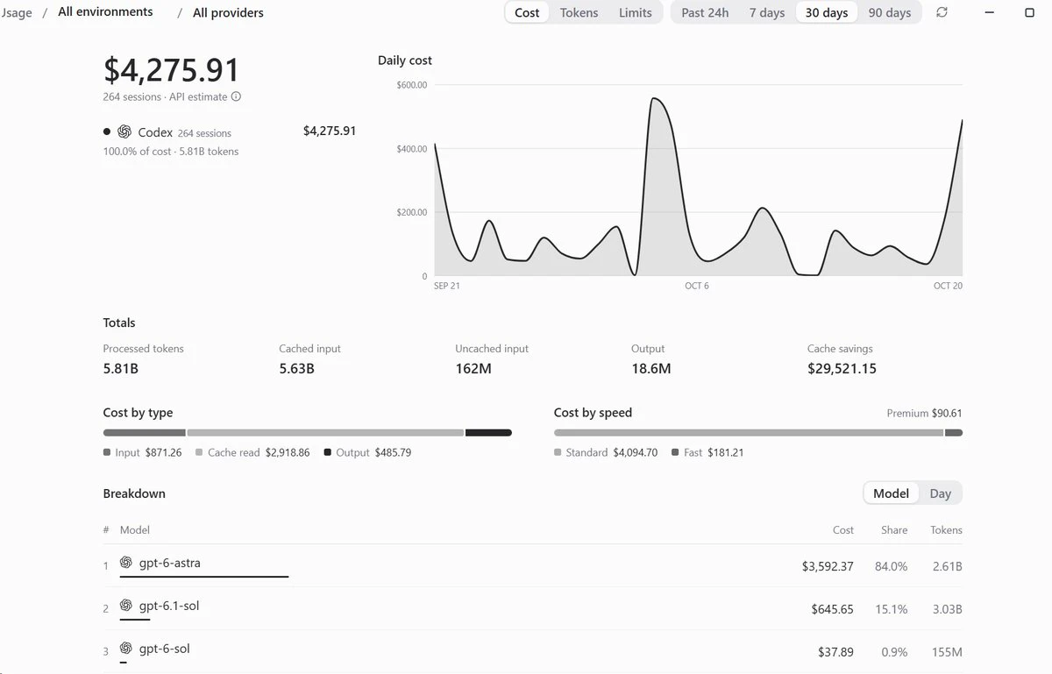Viewport: 1052px width, 674px height.
Task: Click the dark Output segment of cost bar
Action: 488,432
